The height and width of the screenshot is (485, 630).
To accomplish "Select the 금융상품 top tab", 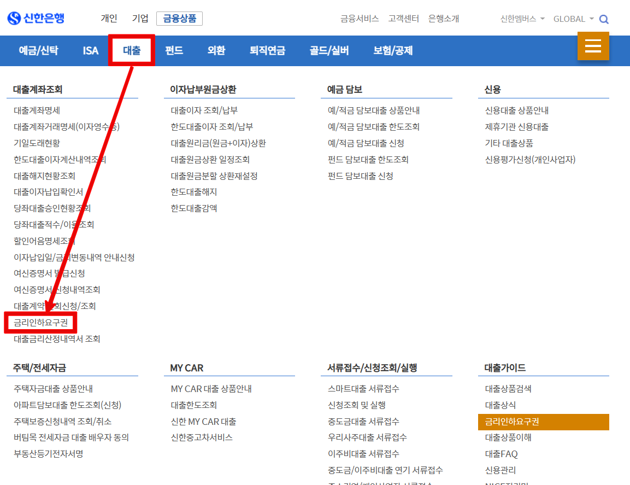I will pyautogui.click(x=179, y=19).
